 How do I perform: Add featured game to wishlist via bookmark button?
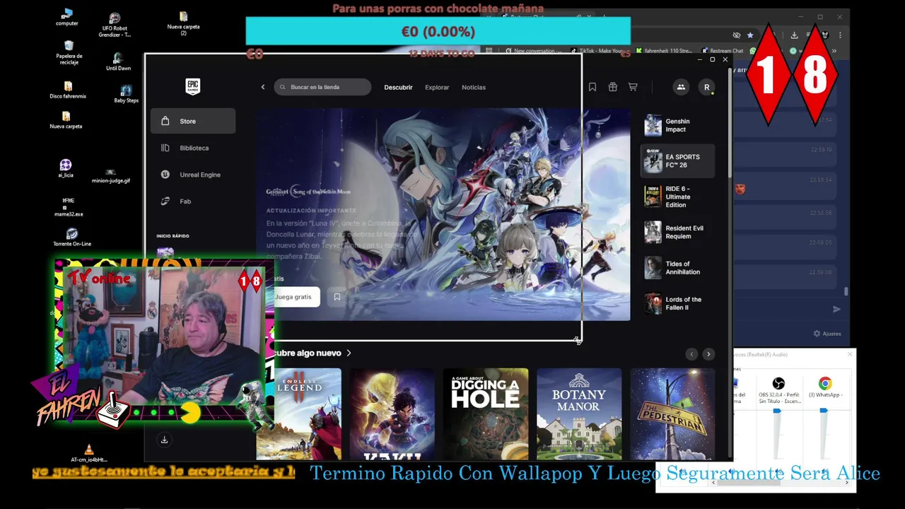tap(337, 297)
